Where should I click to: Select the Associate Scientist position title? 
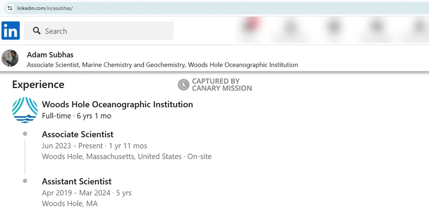77,134
